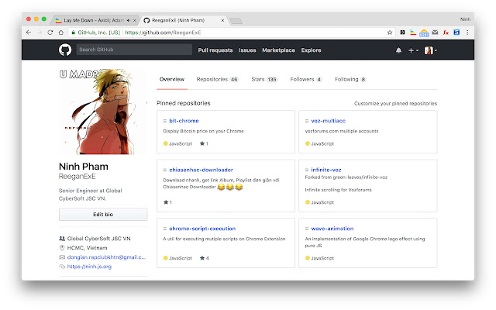Close the Lay Me Down tab

pos(134,20)
